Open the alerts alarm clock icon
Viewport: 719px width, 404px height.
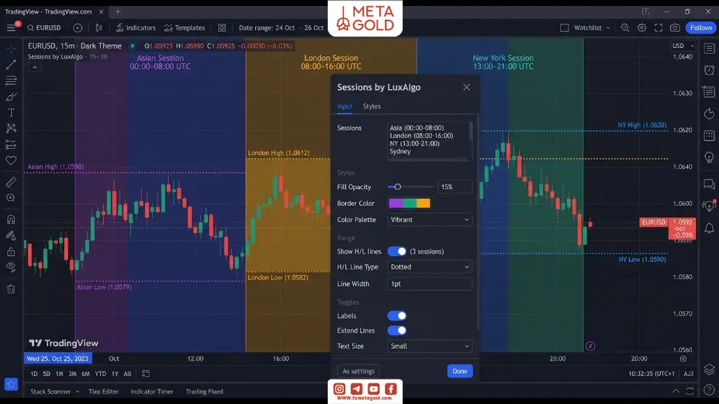coord(709,70)
